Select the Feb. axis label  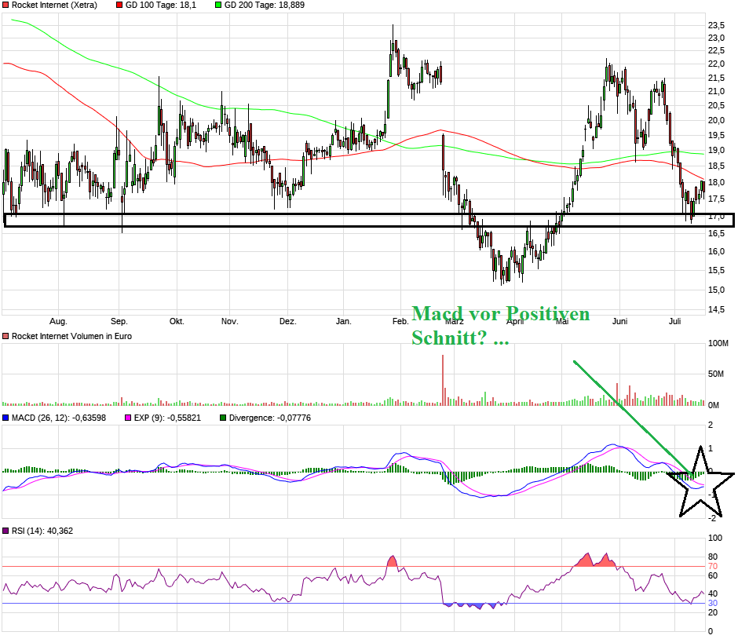[x=400, y=321]
